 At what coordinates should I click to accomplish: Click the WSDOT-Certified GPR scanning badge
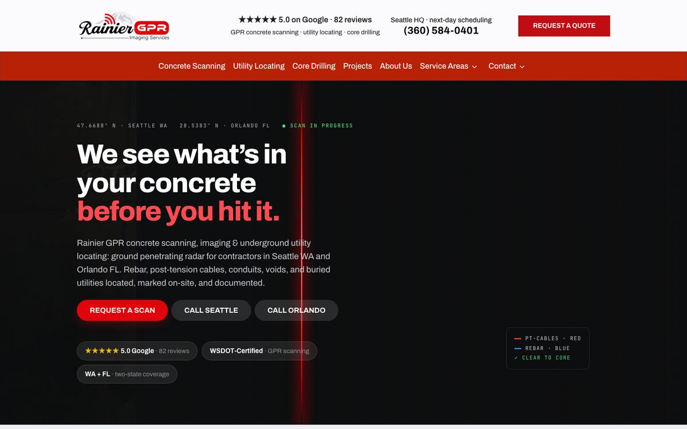tap(259, 351)
